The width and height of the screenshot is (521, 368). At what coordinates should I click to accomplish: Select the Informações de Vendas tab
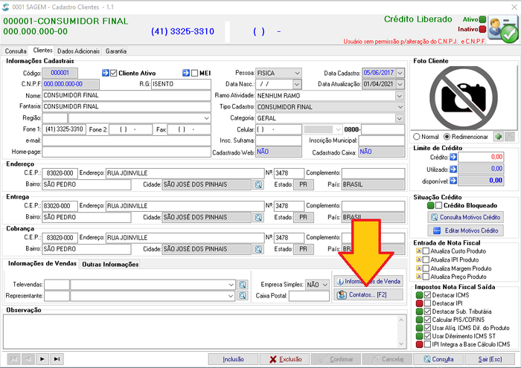pos(42,263)
